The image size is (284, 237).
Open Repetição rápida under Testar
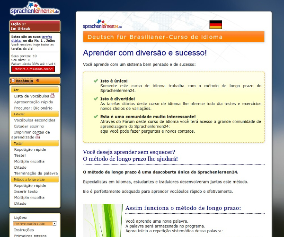(x=30, y=150)
